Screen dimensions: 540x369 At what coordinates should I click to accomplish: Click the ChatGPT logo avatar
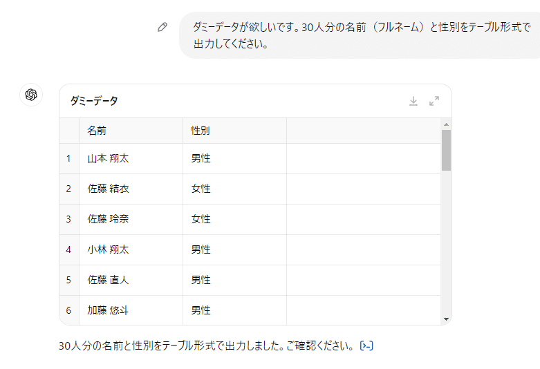31,95
